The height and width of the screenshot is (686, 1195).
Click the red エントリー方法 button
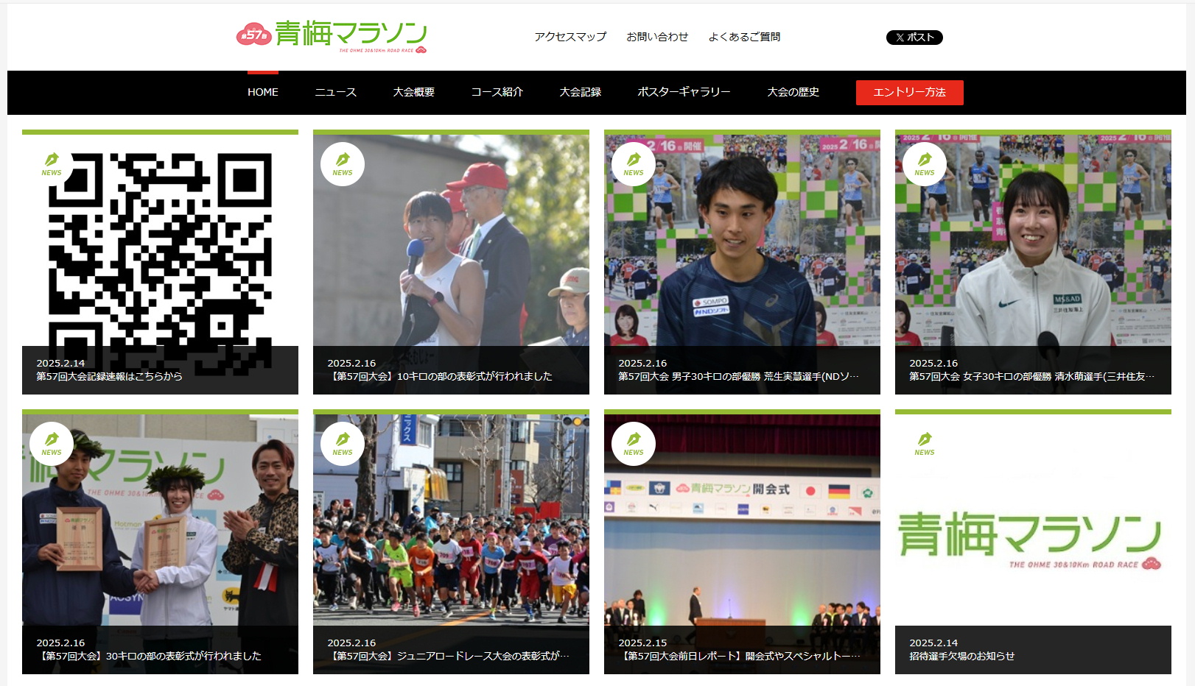point(910,93)
